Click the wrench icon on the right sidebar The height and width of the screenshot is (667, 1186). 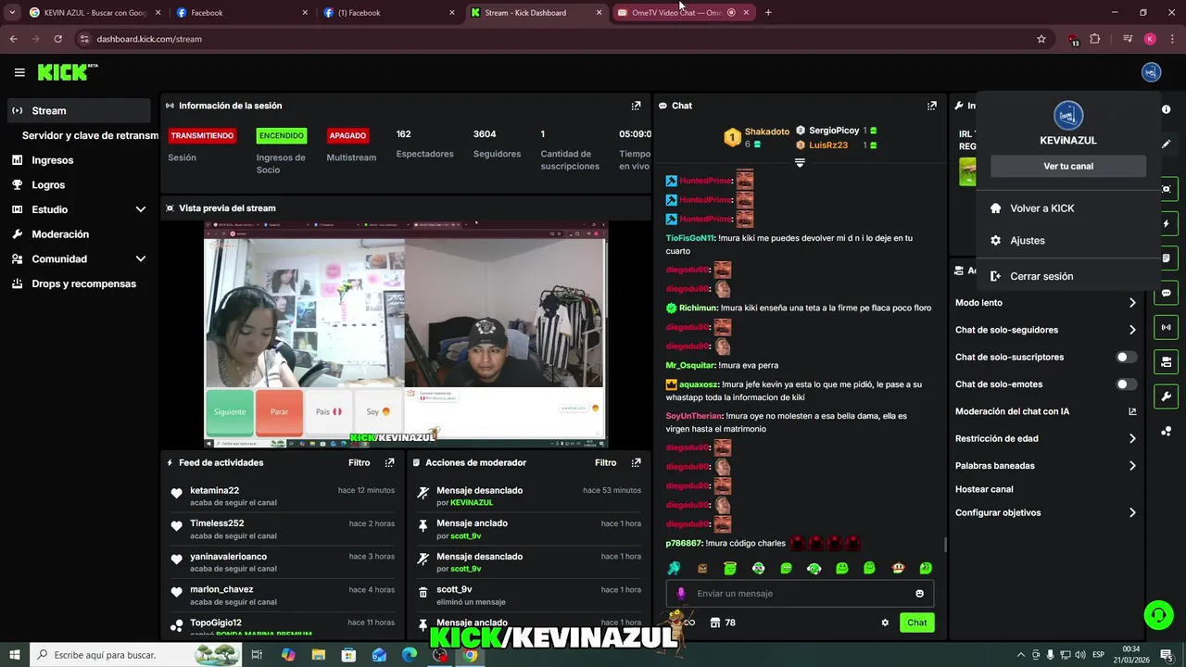[x=1166, y=396]
